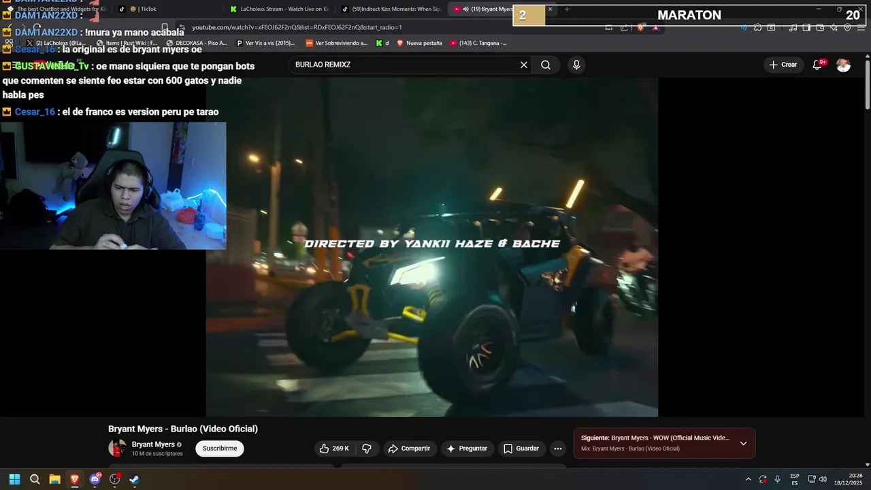Open Steam from the taskbar

tap(134, 479)
